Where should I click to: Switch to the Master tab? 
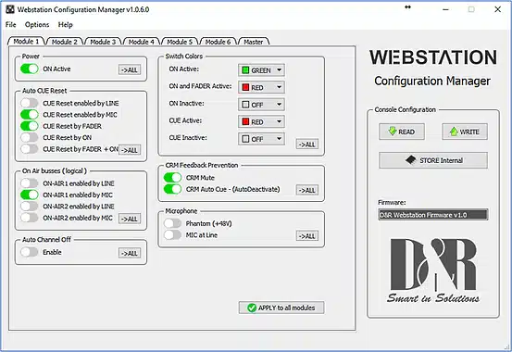pos(254,42)
